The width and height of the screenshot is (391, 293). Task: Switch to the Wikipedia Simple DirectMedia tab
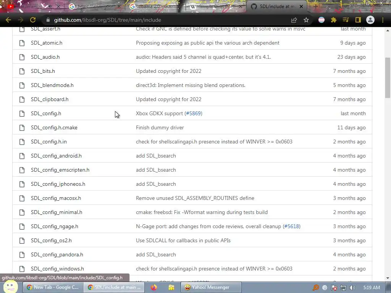(215, 6)
